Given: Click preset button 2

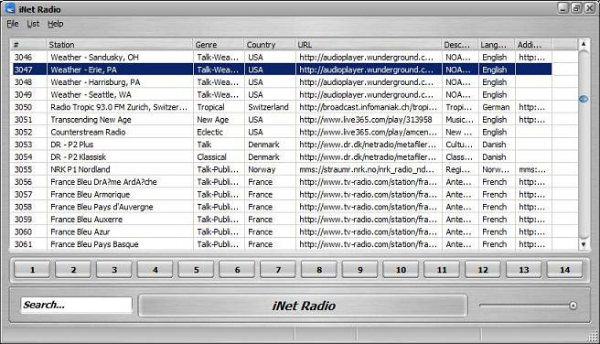Looking at the screenshot, I should click(x=73, y=270).
